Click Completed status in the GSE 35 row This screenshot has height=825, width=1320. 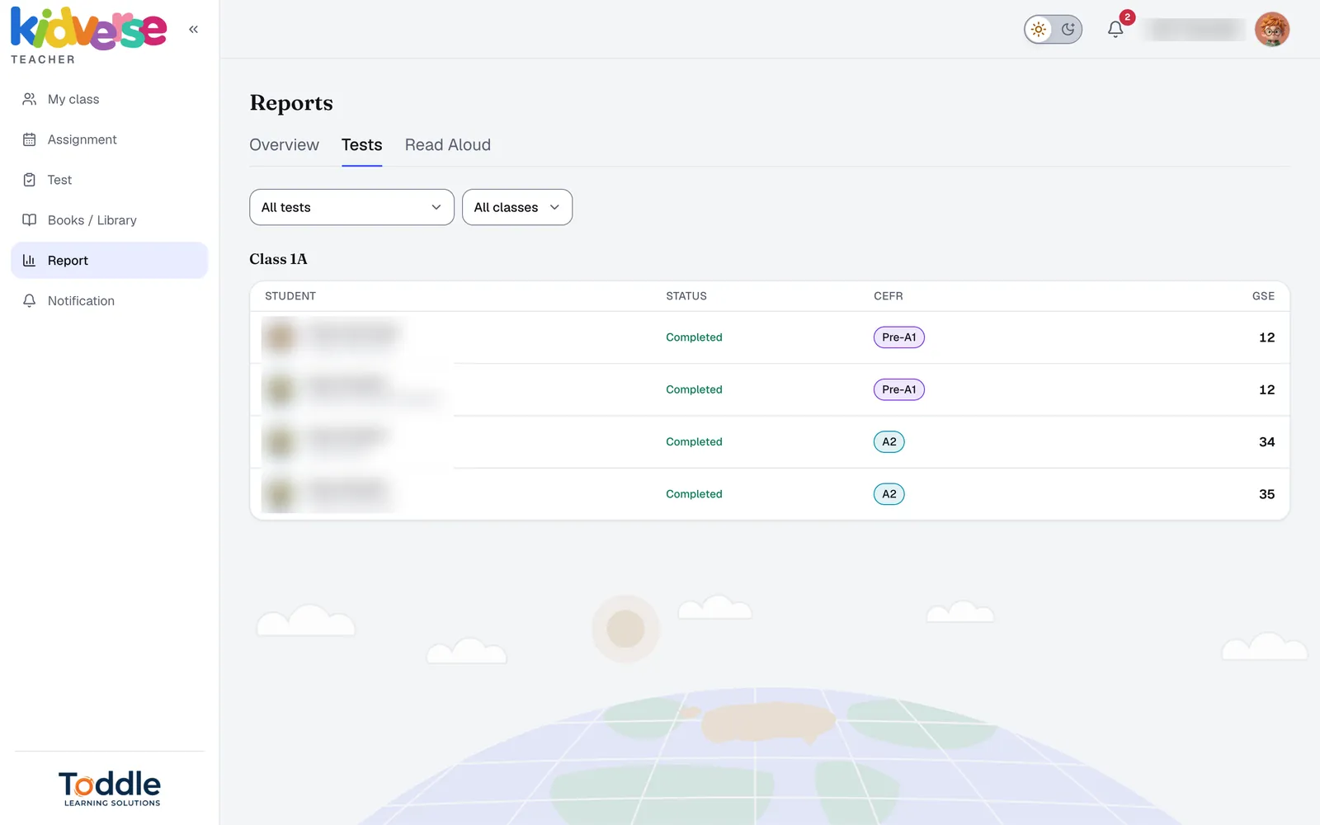click(694, 494)
